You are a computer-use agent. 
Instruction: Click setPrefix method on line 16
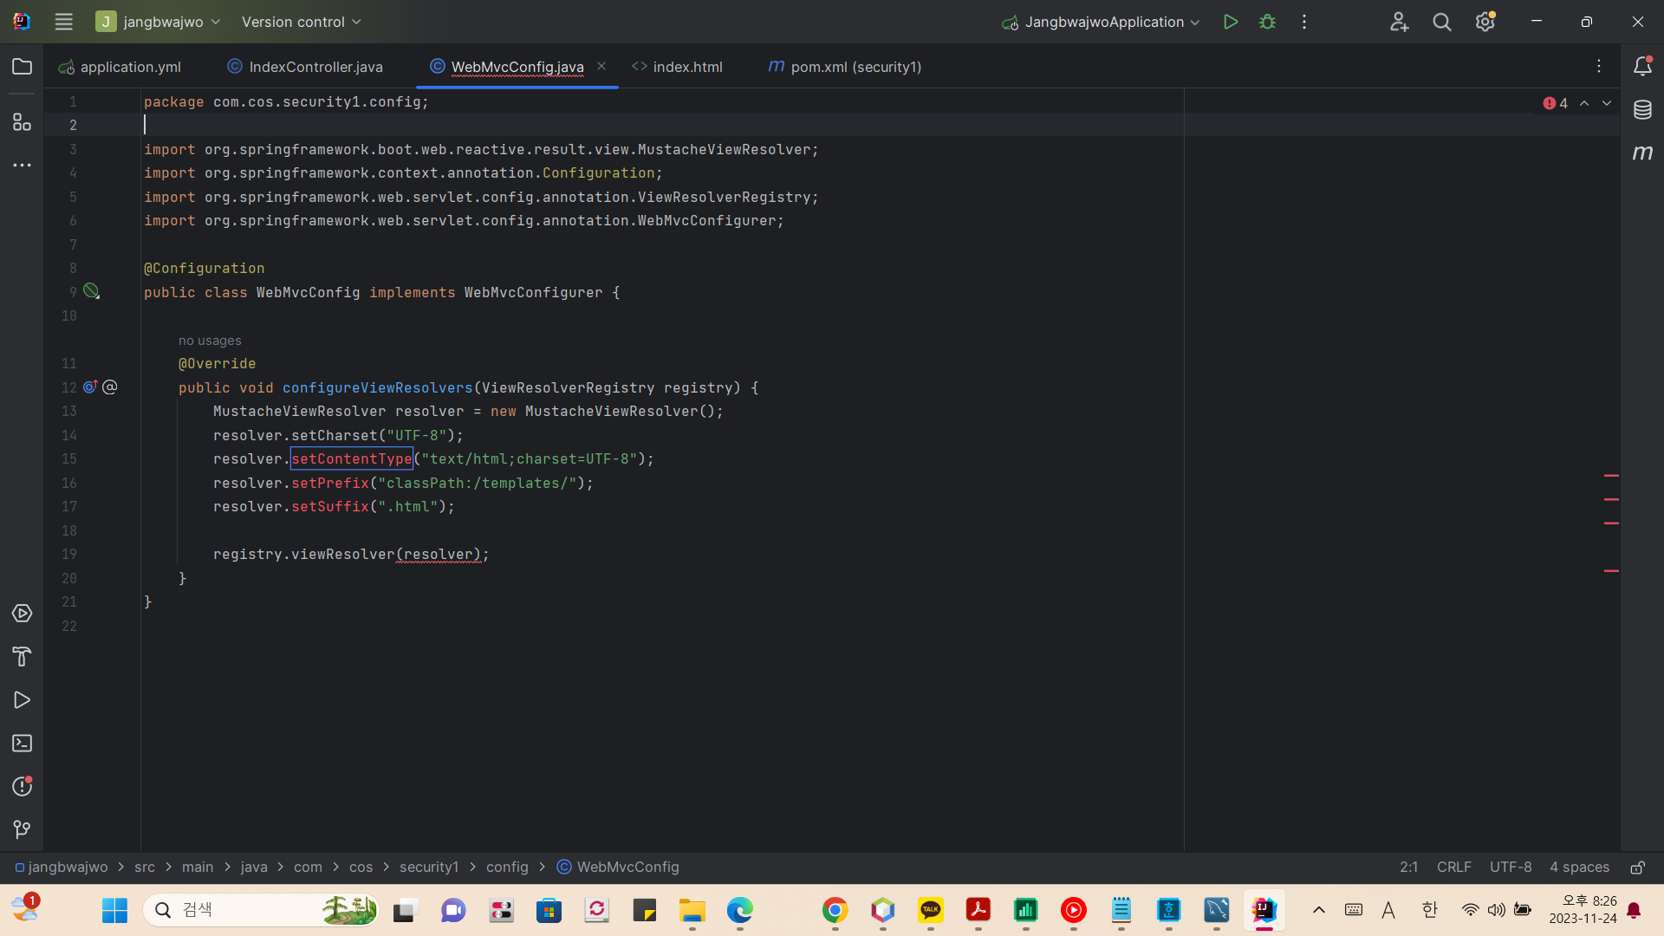(330, 483)
